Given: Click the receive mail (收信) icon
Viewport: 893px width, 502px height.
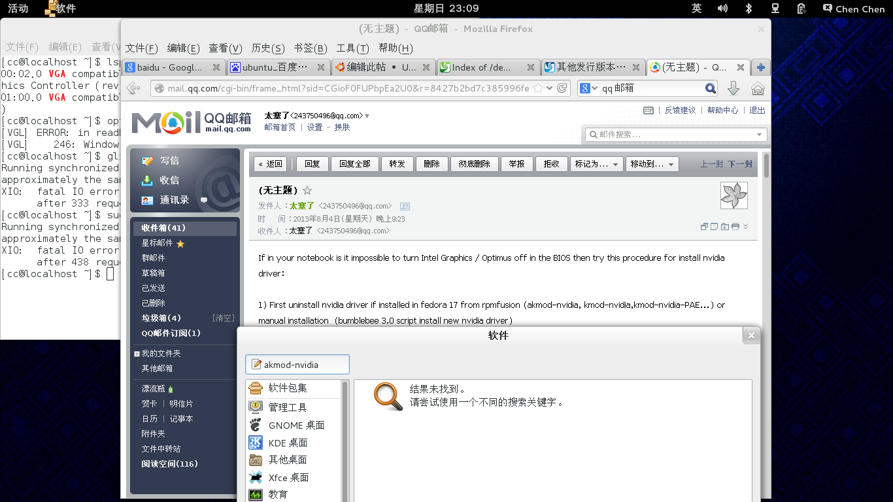Looking at the screenshot, I should (147, 180).
